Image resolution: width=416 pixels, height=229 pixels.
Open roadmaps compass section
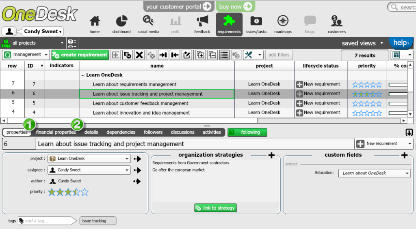tap(283, 25)
